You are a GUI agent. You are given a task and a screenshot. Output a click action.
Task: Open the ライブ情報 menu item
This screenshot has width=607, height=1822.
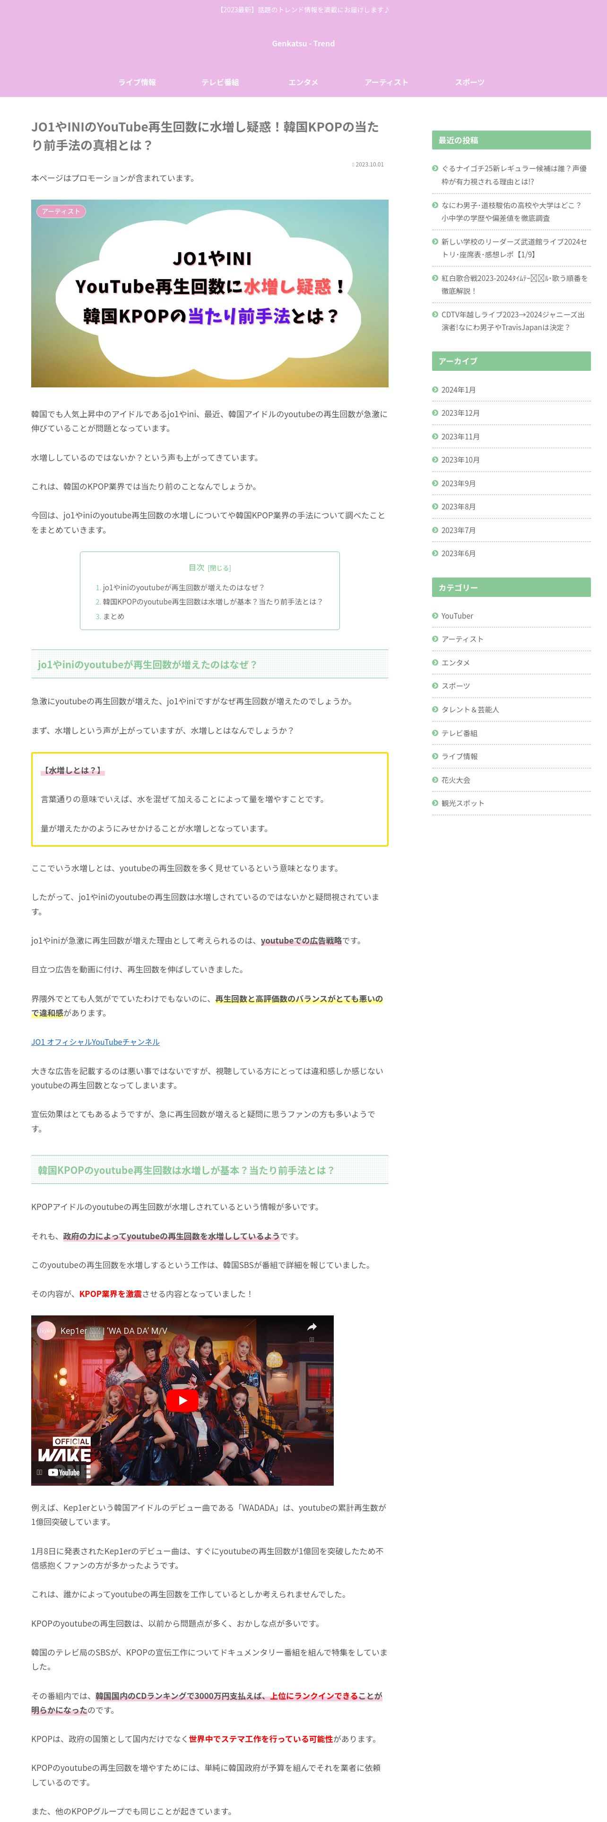pos(137,83)
